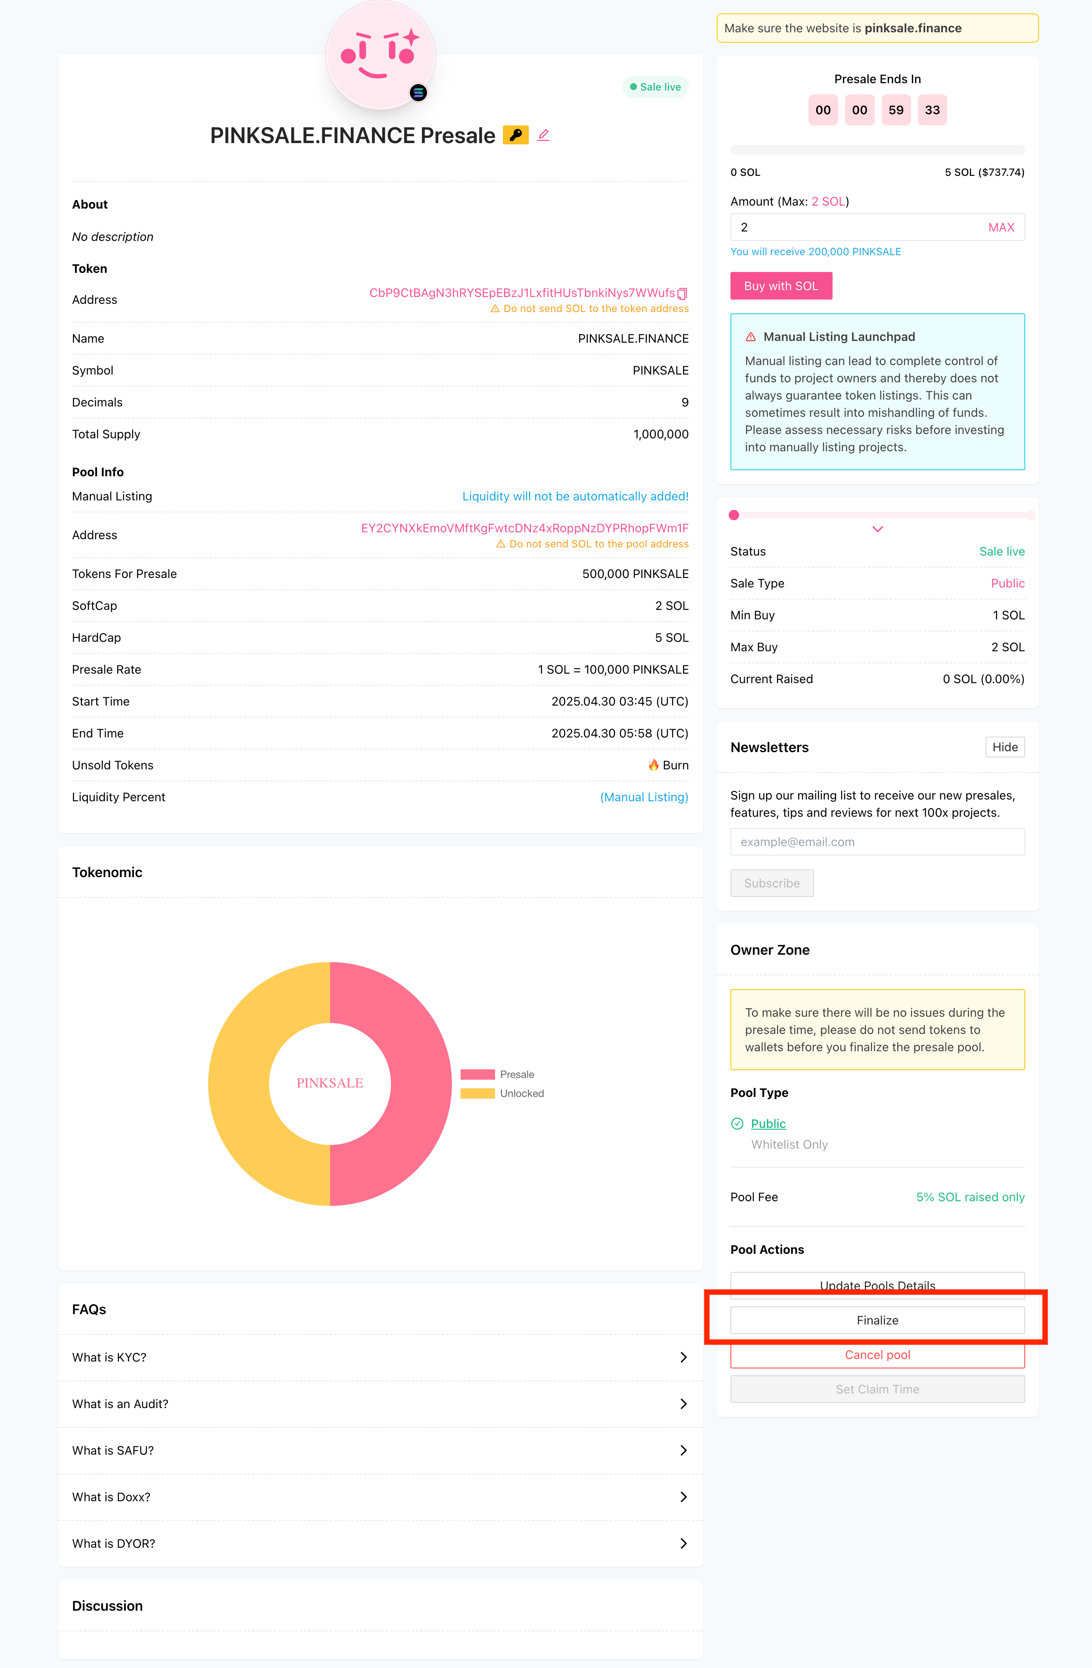1092x1668 pixels.
Task: Click the warning icon in Manual Listing Launchpad
Action: click(x=751, y=337)
